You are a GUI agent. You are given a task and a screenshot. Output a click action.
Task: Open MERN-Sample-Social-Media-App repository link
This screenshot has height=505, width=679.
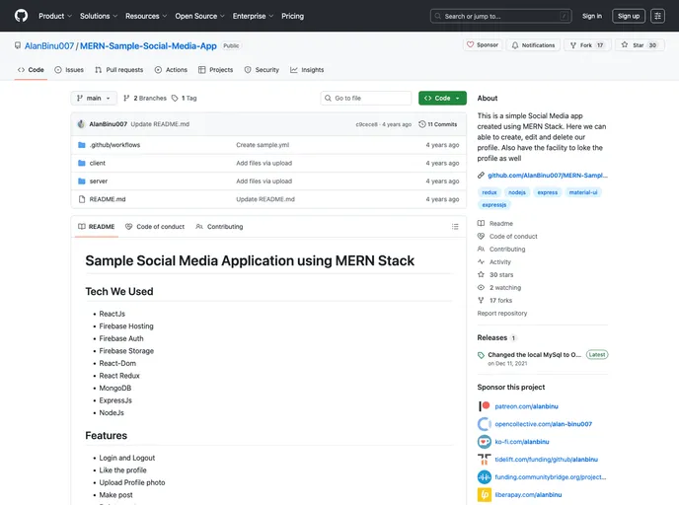(x=148, y=46)
